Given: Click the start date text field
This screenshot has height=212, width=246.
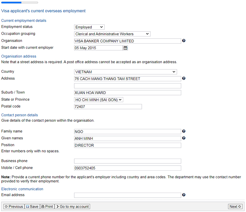Looking at the screenshot, I should pyautogui.click(x=98, y=48).
